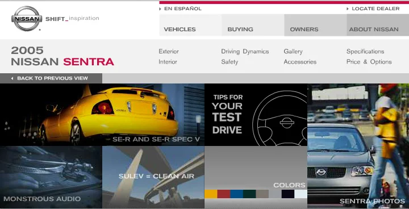Go to the Exterior section
Screen dimensions: 409x209
click(169, 52)
